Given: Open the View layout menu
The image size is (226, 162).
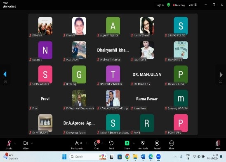Looking at the screenshot, I should (x=193, y=5).
